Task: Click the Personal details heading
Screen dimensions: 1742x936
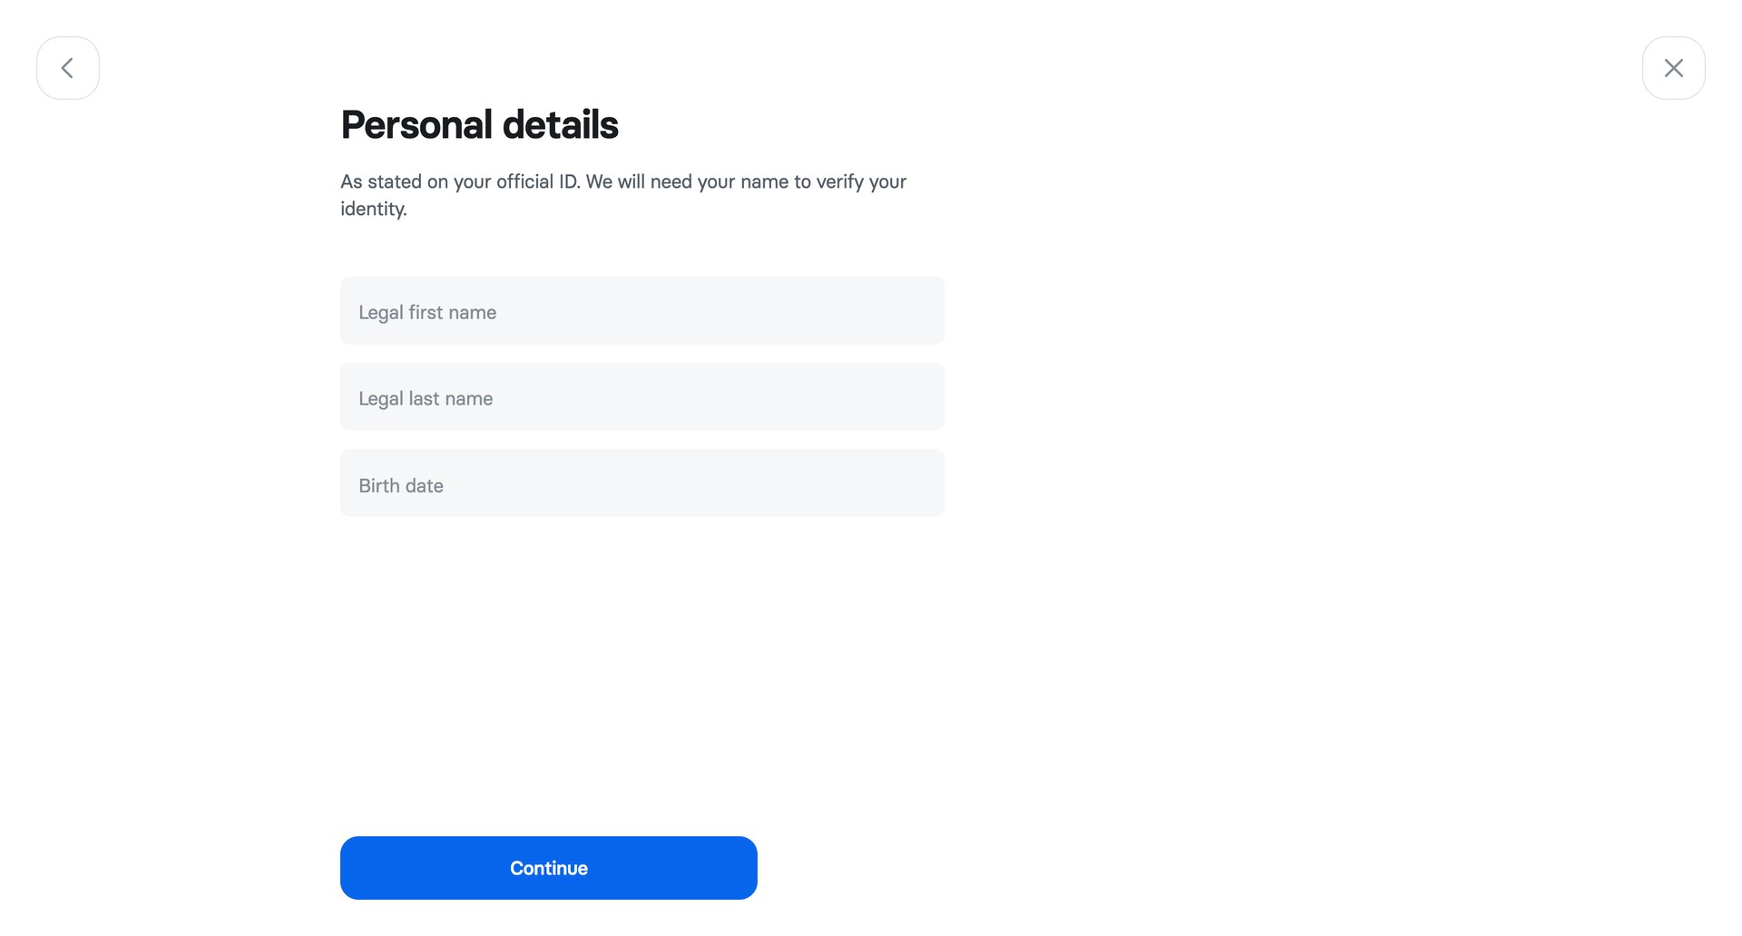Action: pyautogui.click(x=479, y=124)
